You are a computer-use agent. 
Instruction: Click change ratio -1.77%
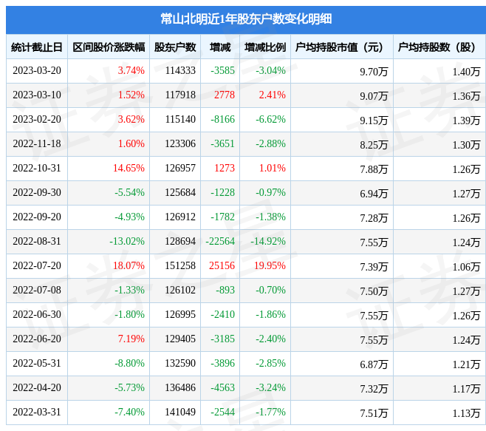pos(270,412)
